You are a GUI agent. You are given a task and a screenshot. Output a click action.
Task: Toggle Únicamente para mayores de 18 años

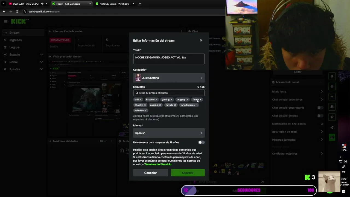click(x=201, y=142)
